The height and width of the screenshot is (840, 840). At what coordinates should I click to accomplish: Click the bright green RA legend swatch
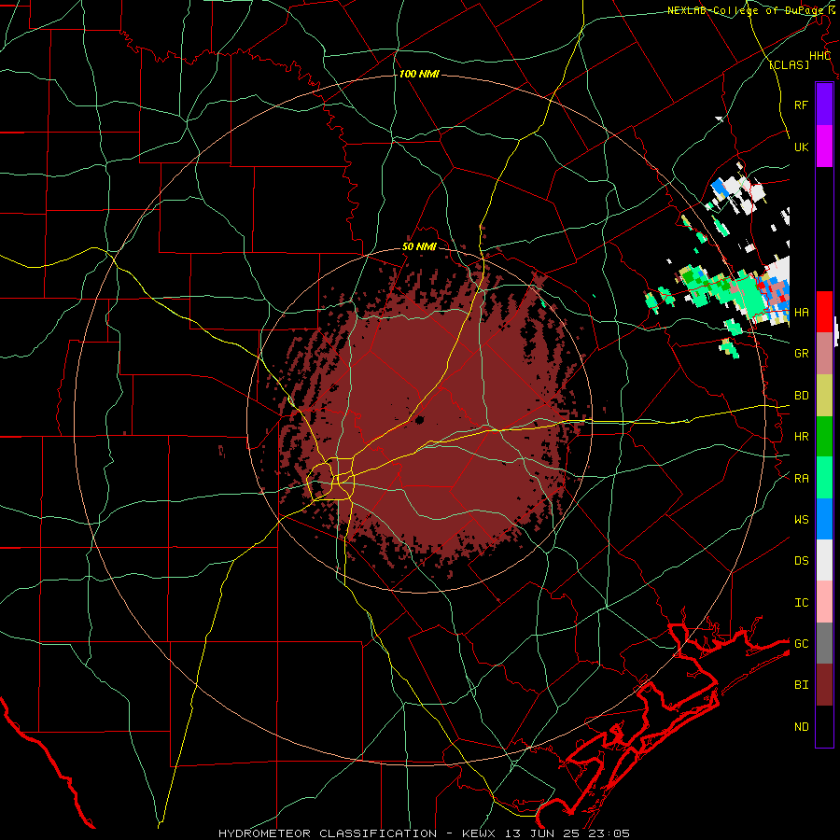824,478
